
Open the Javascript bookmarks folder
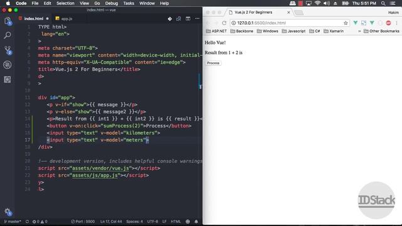tap(293, 31)
